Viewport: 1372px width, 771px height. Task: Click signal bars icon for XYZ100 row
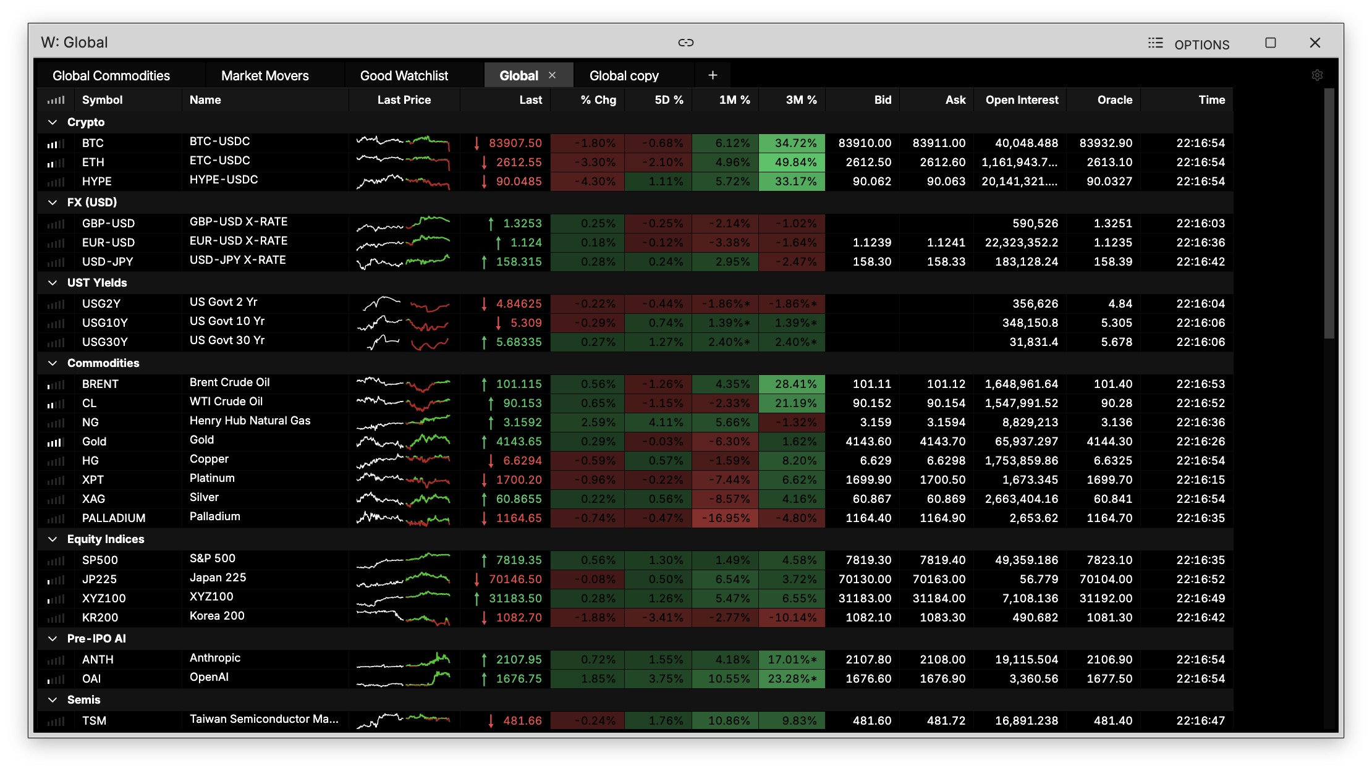(56, 599)
